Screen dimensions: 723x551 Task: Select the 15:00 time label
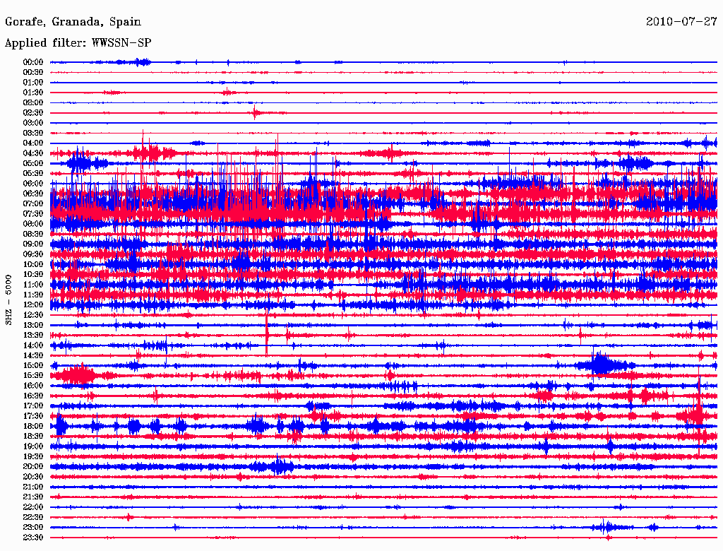point(32,365)
